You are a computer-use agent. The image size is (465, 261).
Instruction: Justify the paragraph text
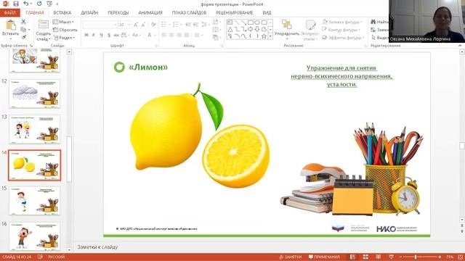coord(187,35)
